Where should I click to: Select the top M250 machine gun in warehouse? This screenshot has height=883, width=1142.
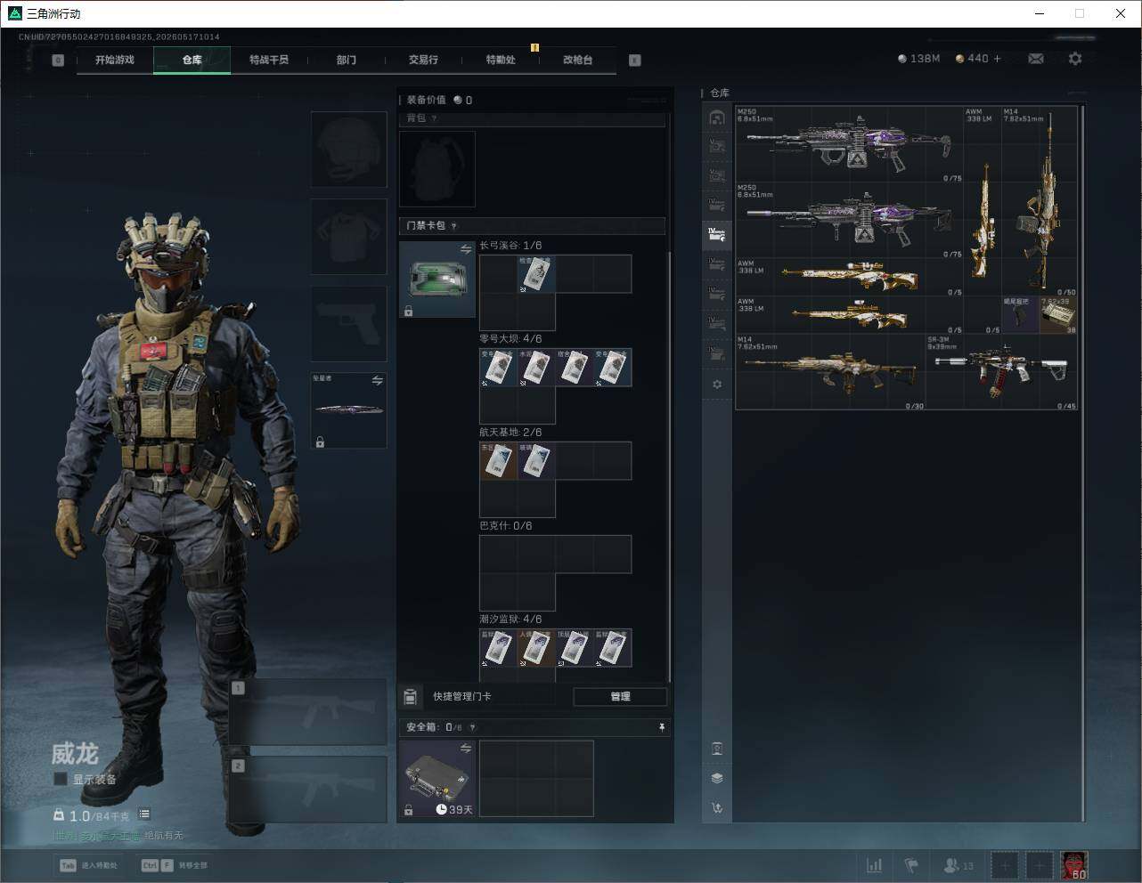(850, 144)
